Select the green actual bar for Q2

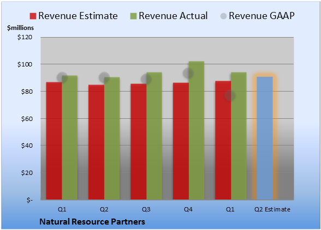[x=112, y=138]
